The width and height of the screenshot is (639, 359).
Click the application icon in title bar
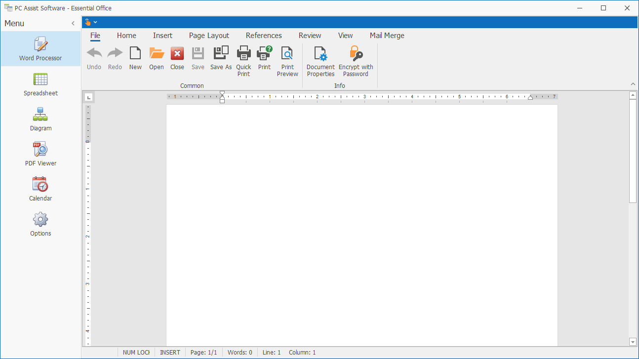pyautogui.click(x=8, y=8)
